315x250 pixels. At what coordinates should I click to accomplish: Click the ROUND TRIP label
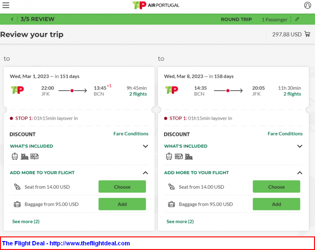pos(236,19)
